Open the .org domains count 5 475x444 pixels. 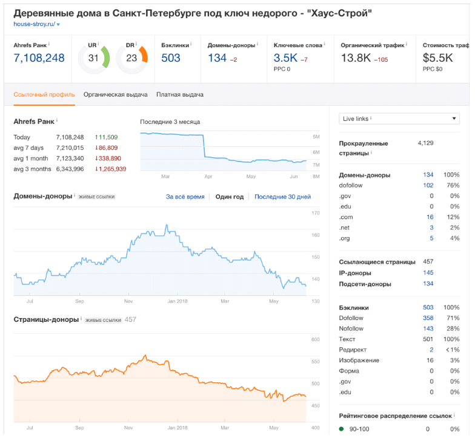click(x=431, y=238)
